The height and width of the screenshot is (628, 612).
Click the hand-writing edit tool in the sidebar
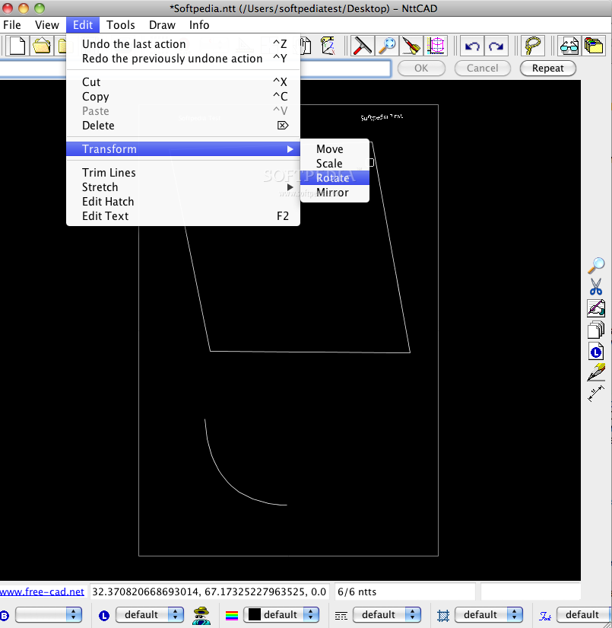point(596,308)
